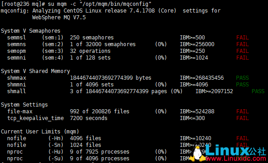Click the "IBM>=268435456" requirement

[x=202, y=78]
